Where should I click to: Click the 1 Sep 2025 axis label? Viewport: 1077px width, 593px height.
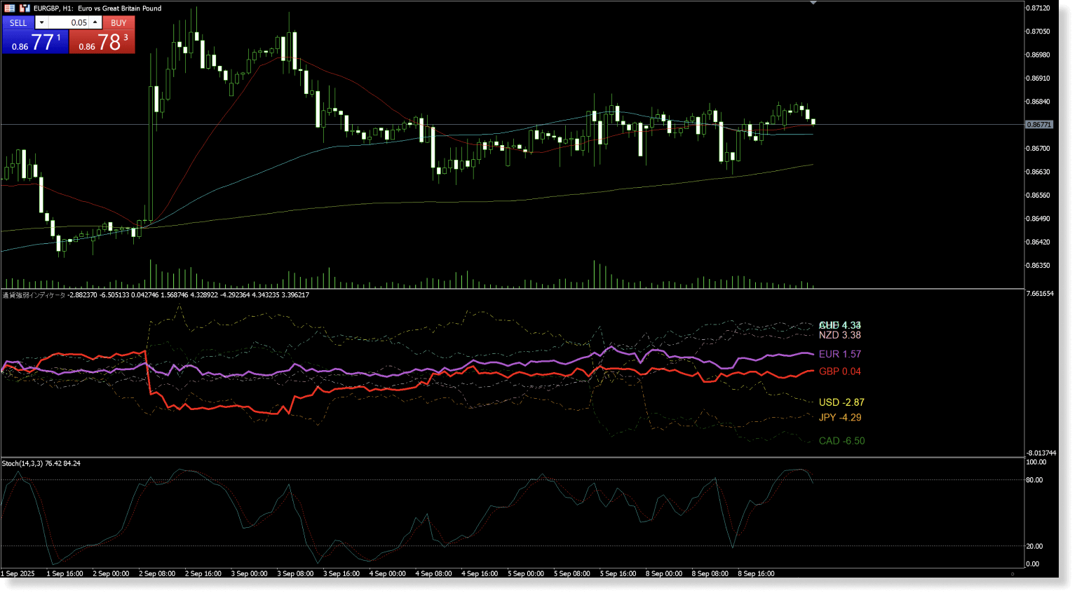pos(18,573)
